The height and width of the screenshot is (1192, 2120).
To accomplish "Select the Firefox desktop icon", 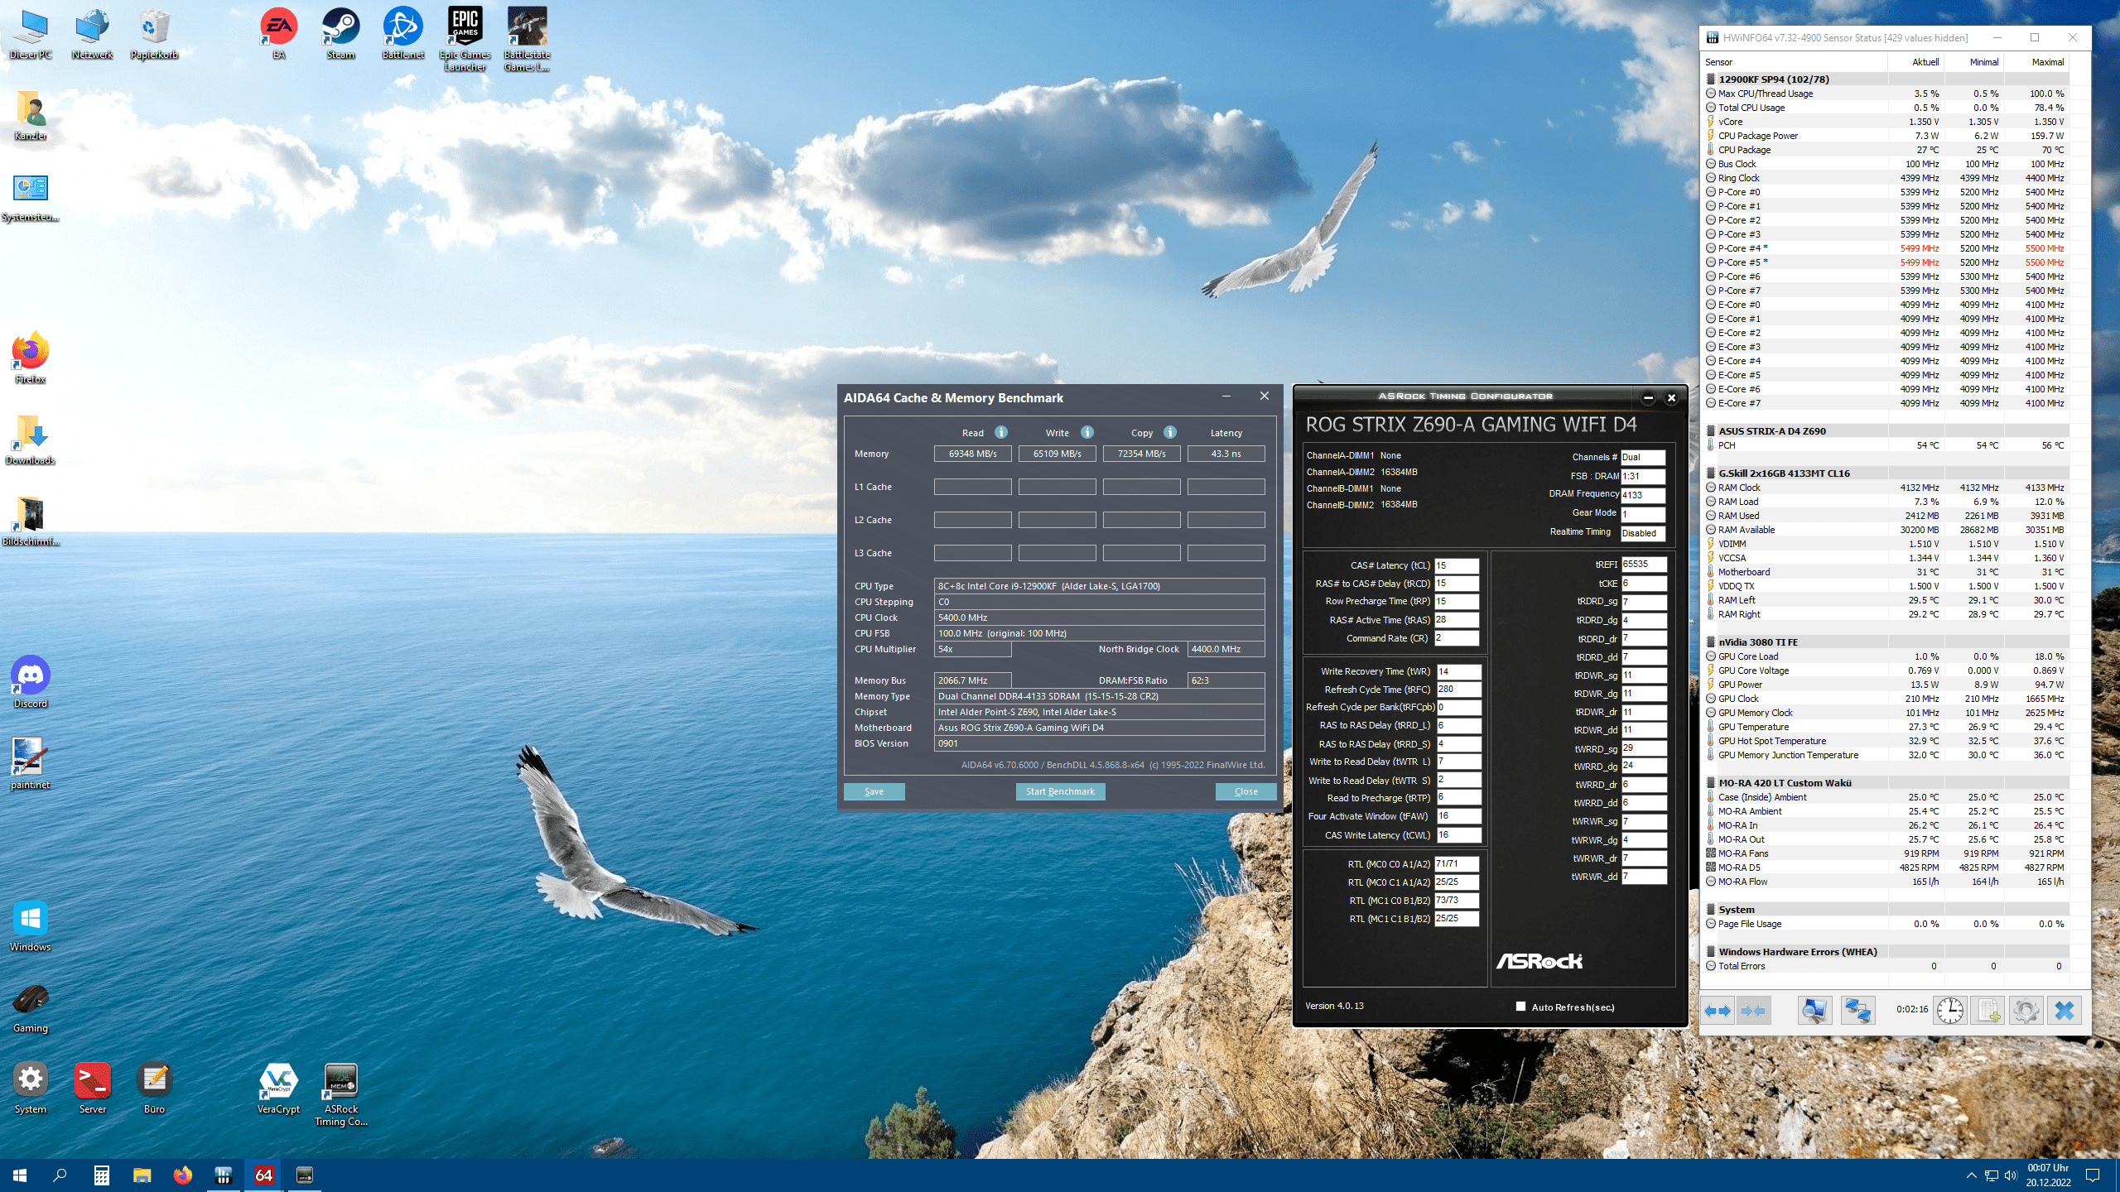I will click(31, 358).
